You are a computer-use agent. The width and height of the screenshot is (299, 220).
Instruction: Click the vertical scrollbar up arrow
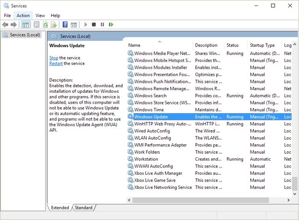tap(295, 44)
